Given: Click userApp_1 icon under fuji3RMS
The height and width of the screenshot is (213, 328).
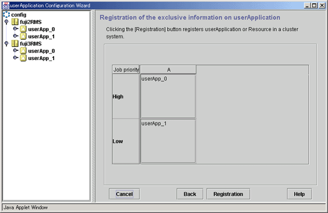Looking at the screenshot, I should (23, 58).
